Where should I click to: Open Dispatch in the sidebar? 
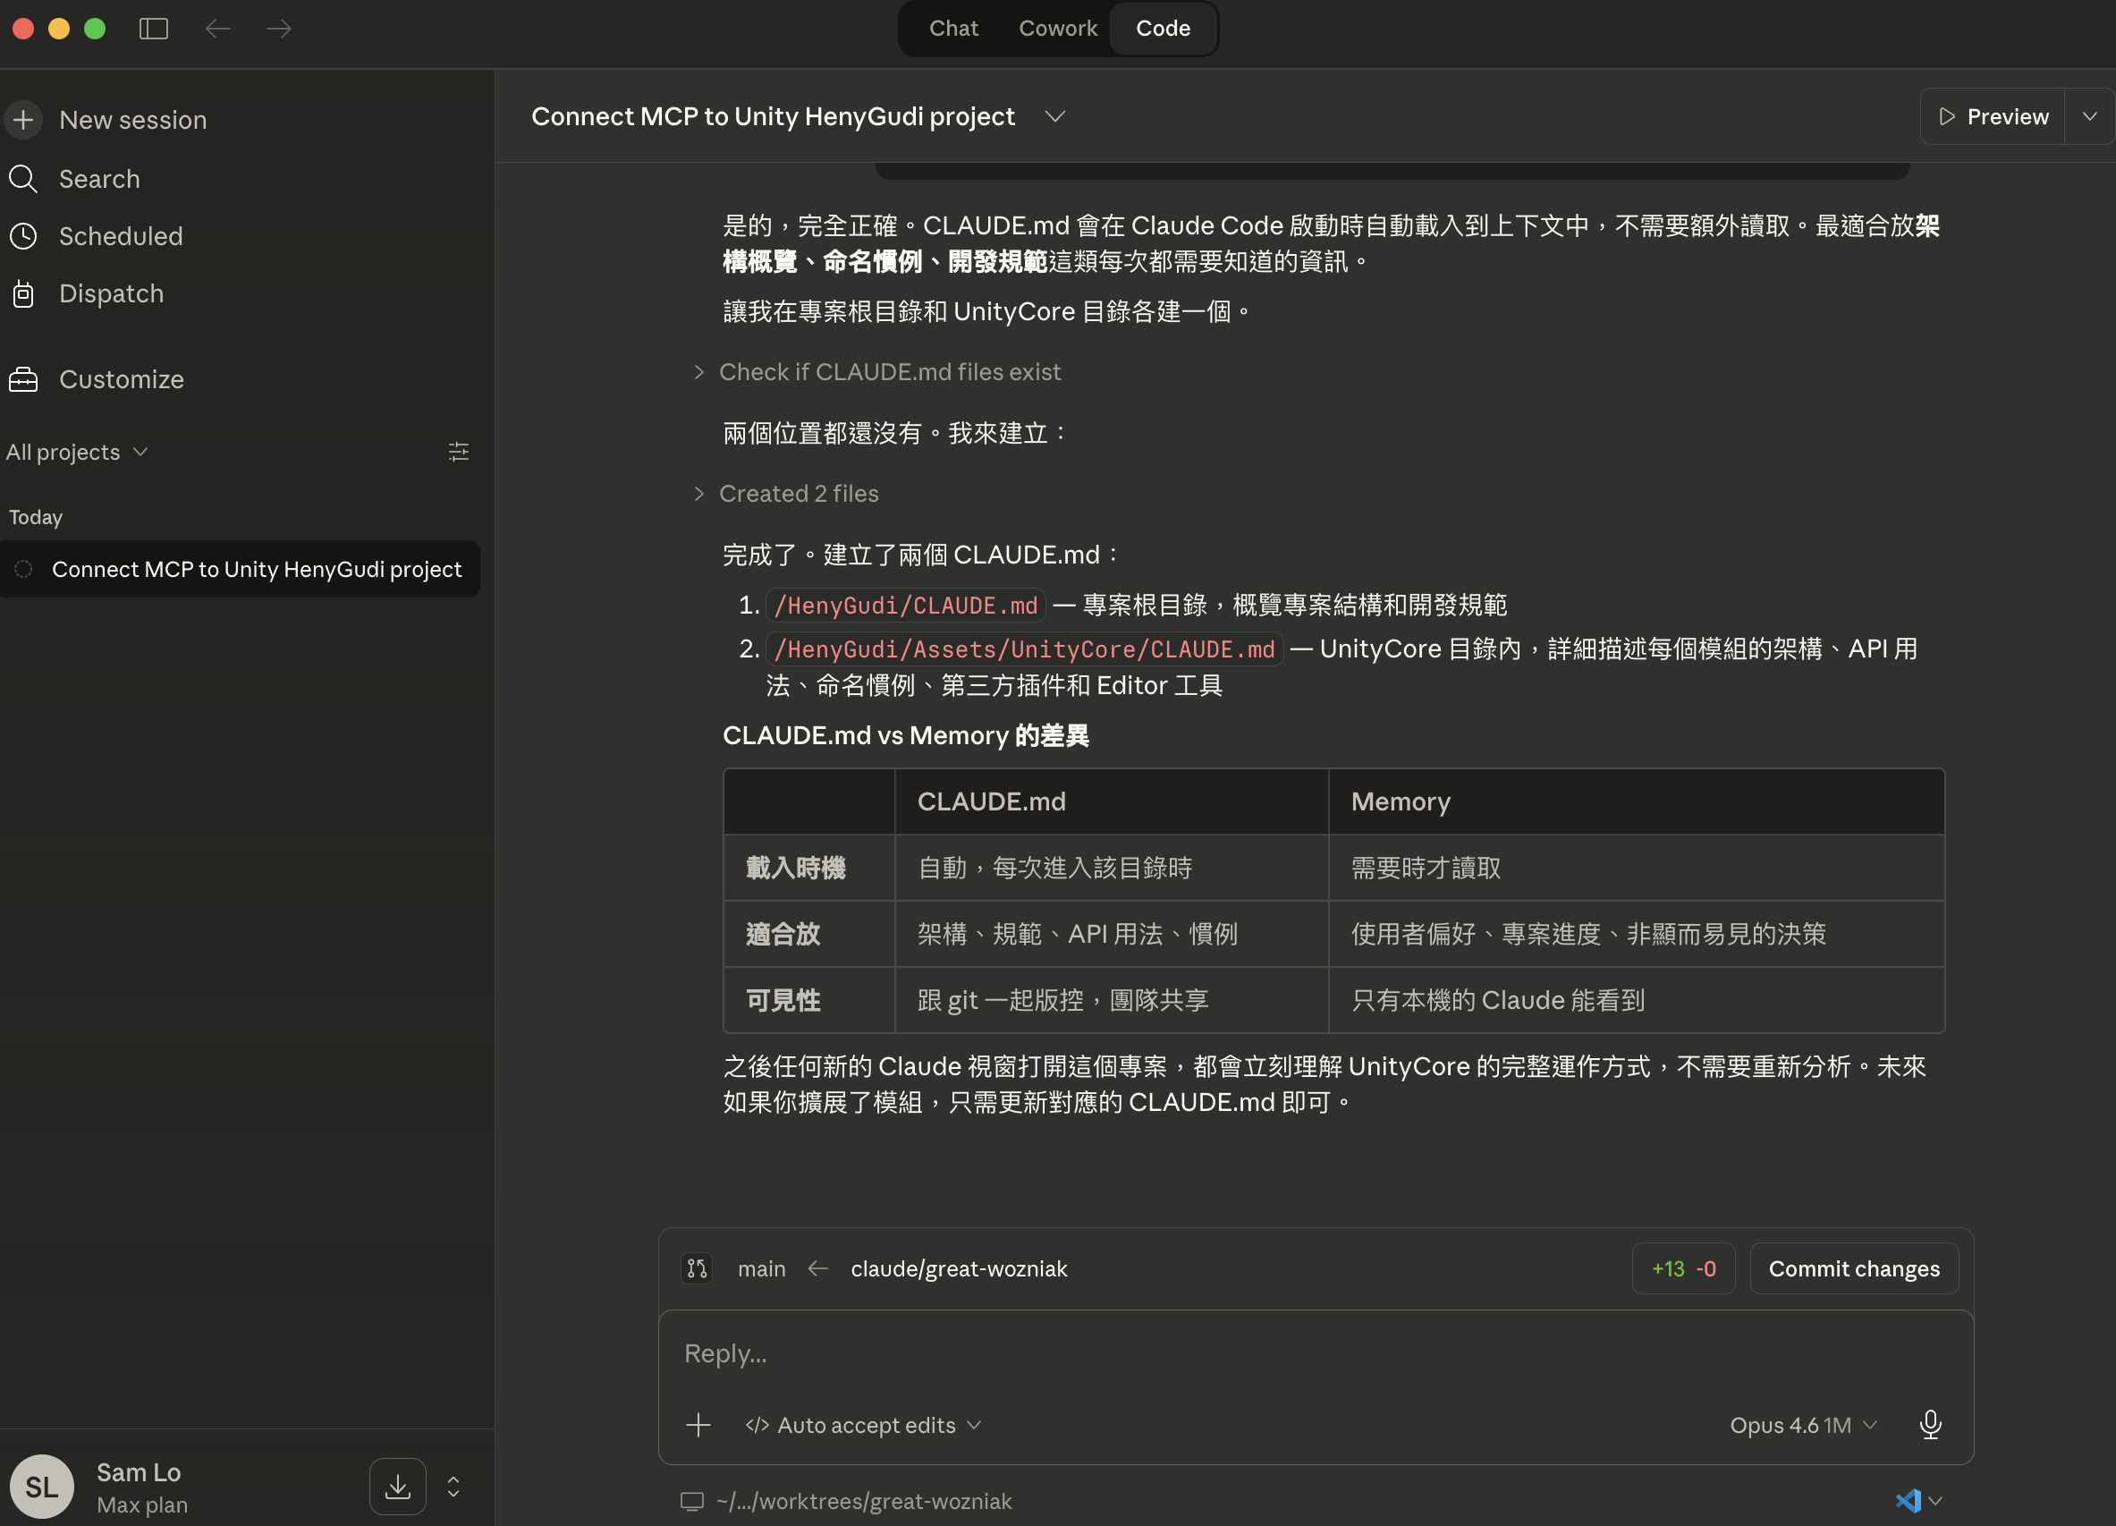point(111,293)
